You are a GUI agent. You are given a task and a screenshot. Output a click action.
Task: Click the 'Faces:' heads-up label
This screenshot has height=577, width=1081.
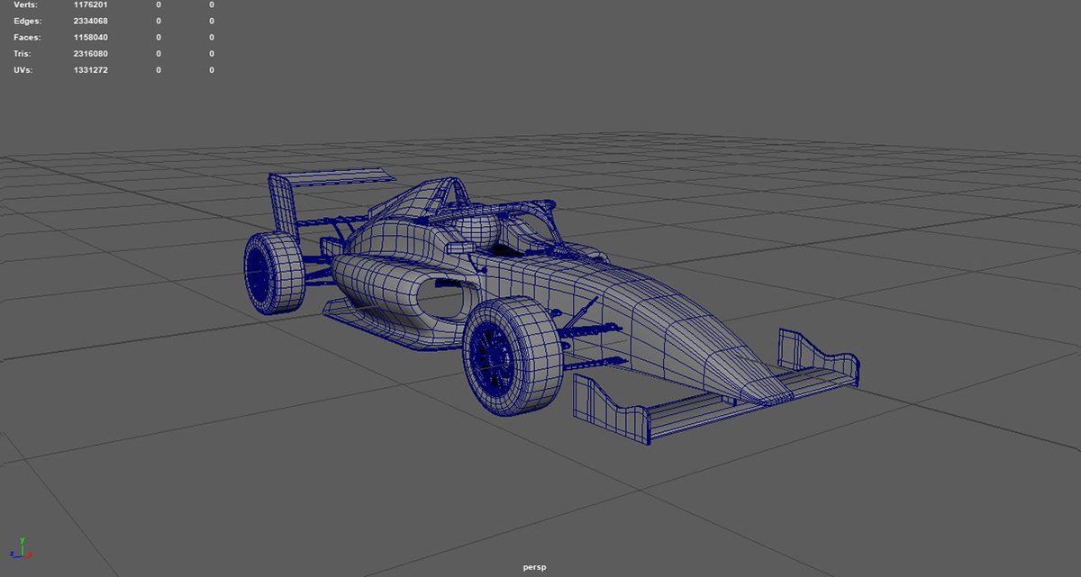point(27,37)
